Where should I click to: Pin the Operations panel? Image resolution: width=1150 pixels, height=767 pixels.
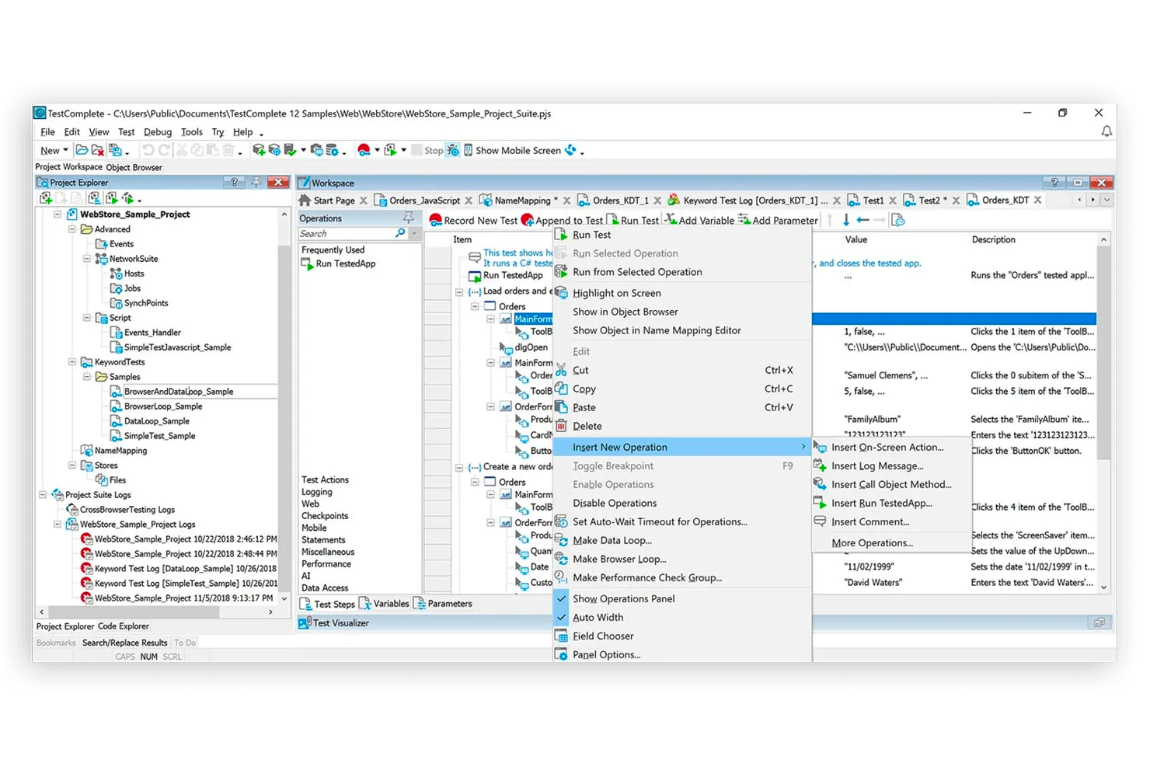409,218
